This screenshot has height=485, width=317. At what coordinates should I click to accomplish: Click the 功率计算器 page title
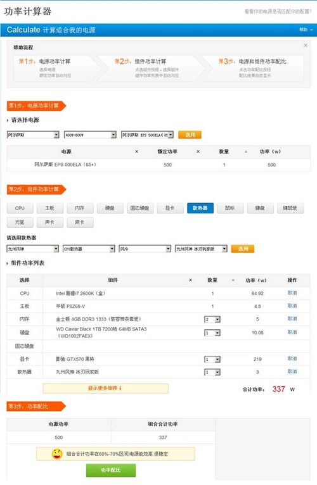27,11
